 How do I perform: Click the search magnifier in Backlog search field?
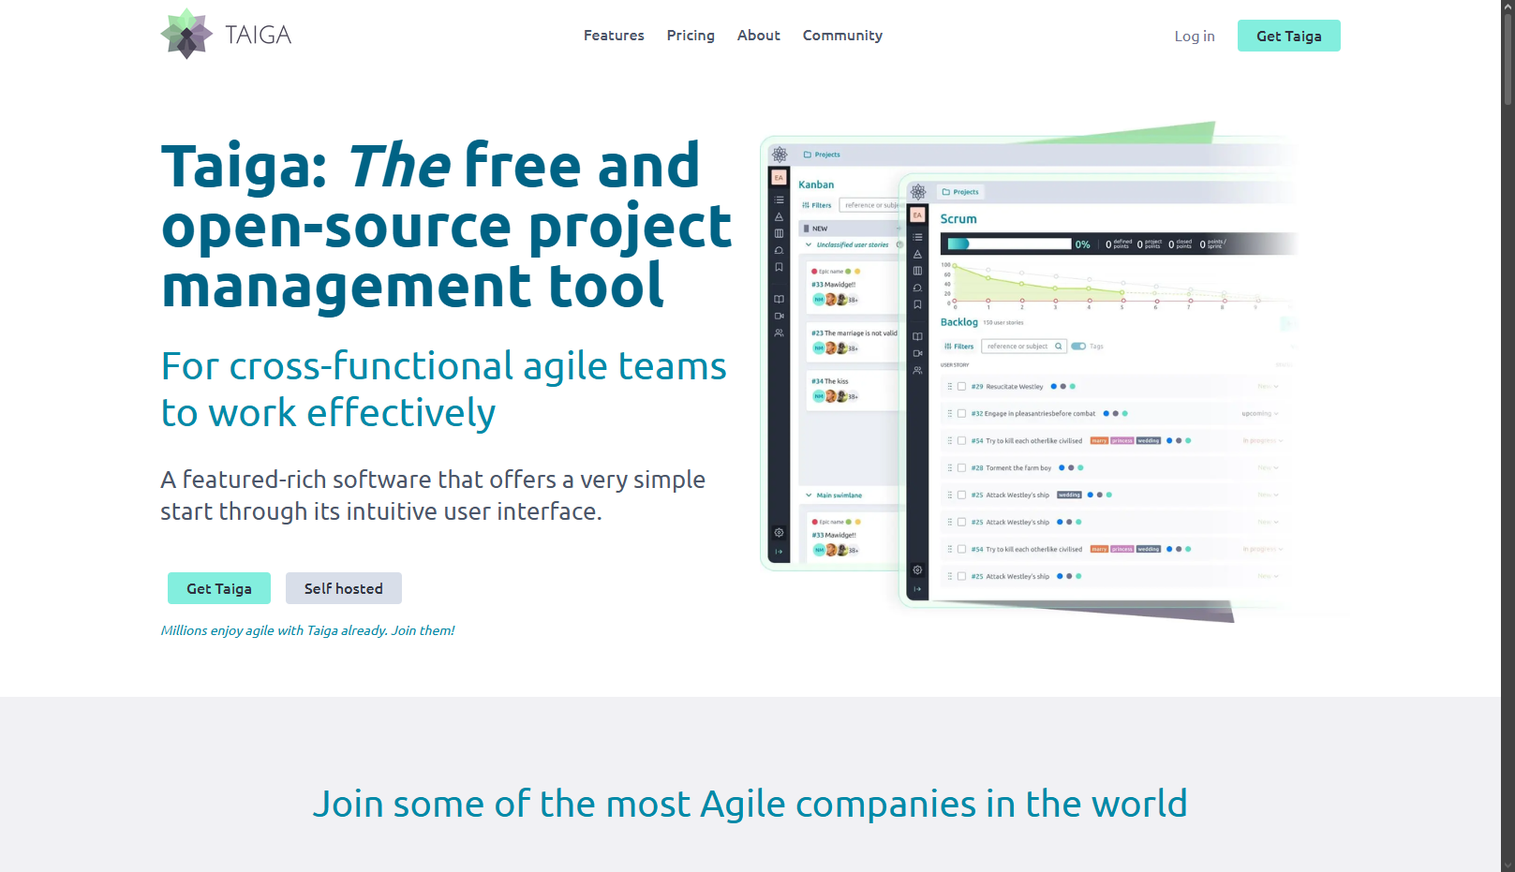(x=1059, y=347)
